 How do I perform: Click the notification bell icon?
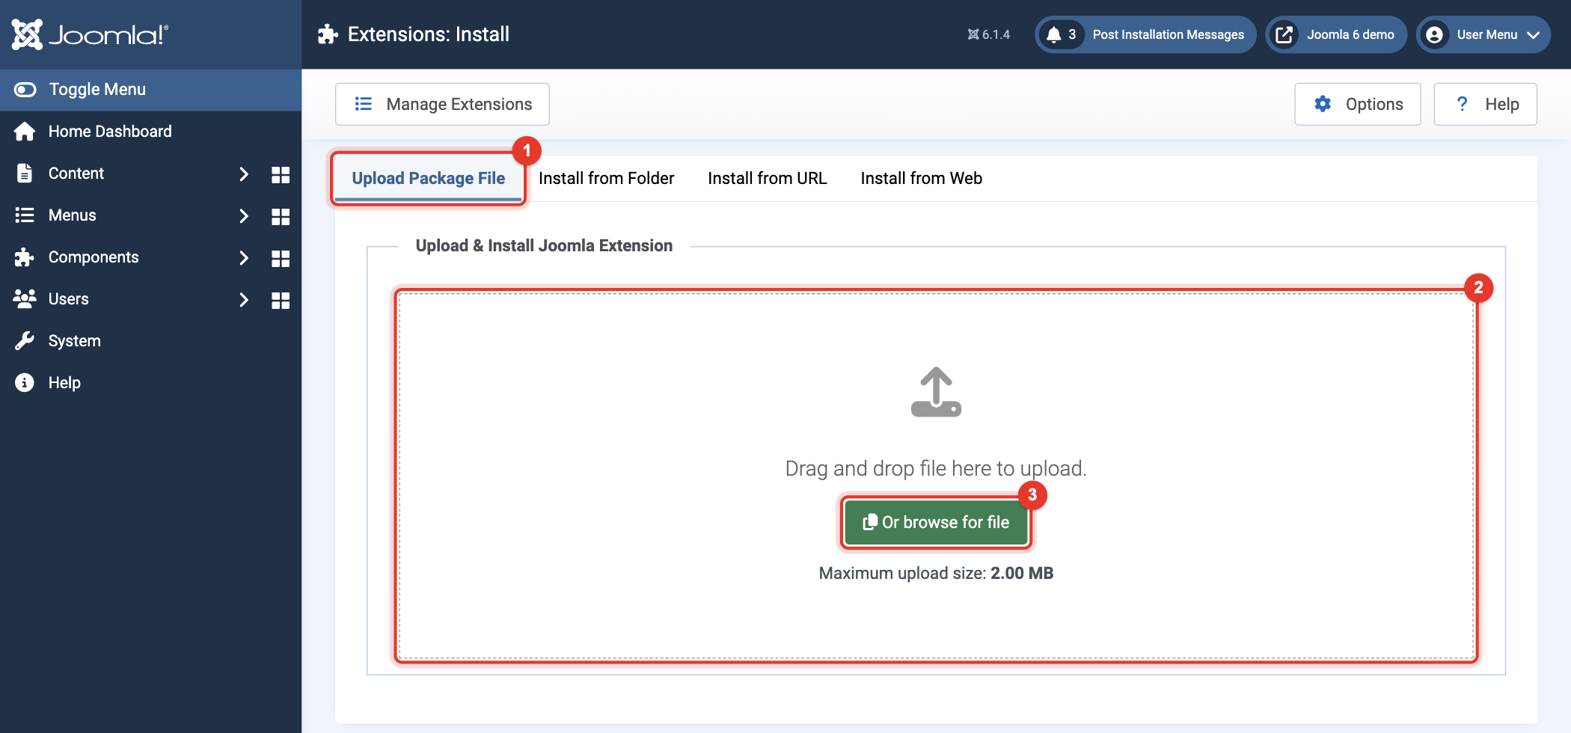pos(1054,34)
